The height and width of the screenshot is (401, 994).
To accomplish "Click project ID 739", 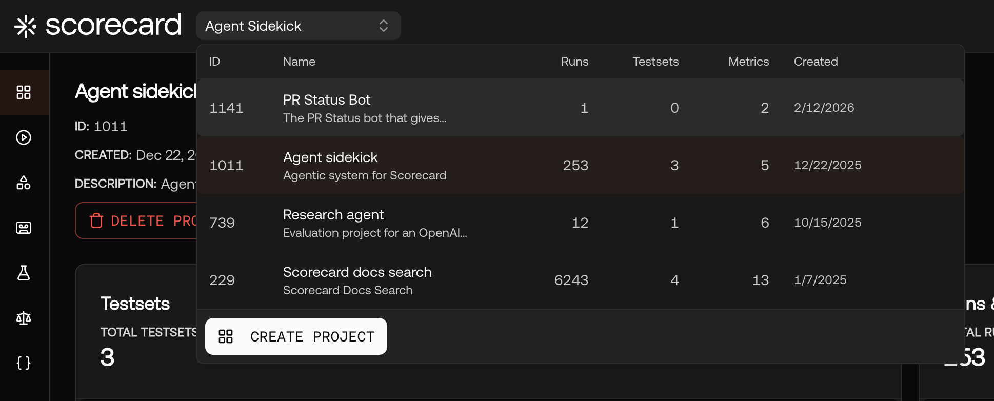I will point(222,223).
